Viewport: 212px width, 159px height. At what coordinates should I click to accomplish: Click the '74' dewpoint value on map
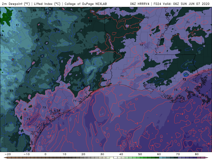click(x=58, y=110)
